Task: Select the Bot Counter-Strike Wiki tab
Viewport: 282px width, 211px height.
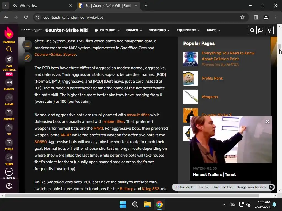Action: [x=108, y=5]
